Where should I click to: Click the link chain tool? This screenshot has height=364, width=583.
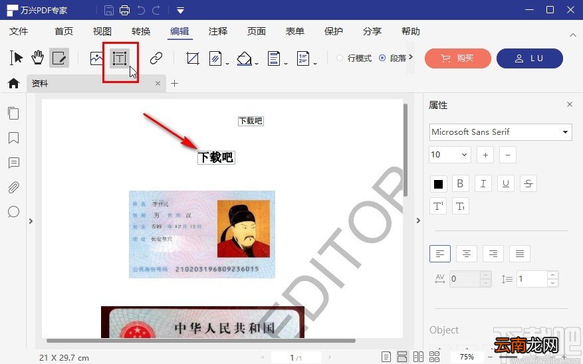[x=156, y=58]
